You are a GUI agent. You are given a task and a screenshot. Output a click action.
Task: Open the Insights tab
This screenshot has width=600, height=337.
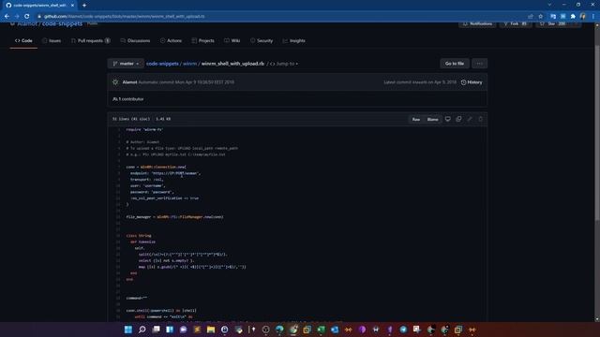(293, 40)
